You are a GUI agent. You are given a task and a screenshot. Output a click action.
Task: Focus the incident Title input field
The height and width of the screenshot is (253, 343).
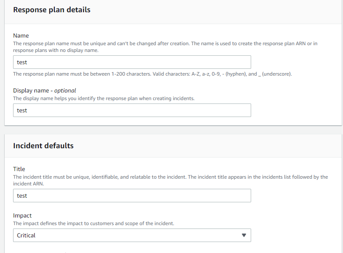[132, 196]
